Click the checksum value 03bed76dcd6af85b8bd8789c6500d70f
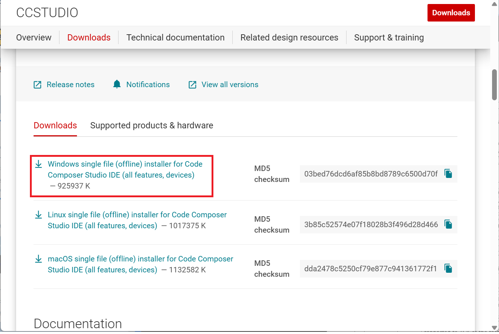 point(371,174)
